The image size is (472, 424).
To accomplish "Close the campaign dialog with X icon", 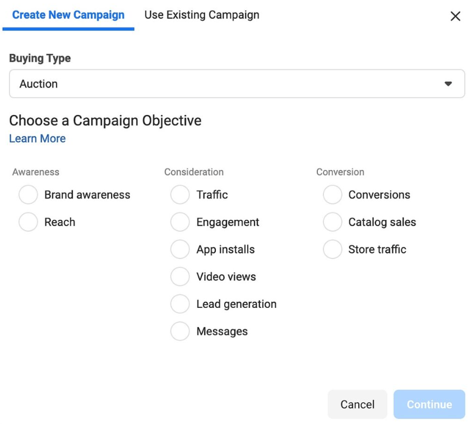I will click(x=455, y=16).
